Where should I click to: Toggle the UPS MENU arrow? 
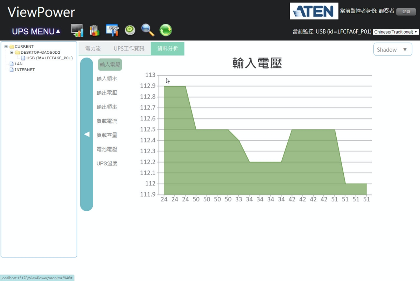[58, 31]
